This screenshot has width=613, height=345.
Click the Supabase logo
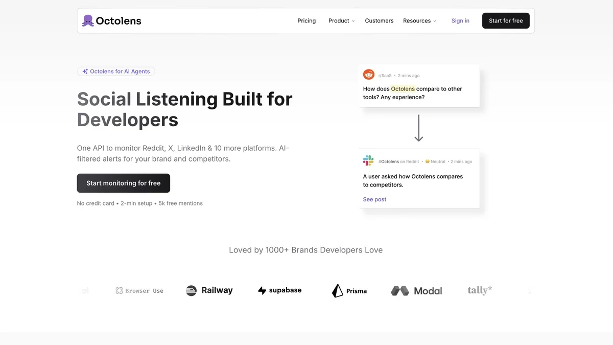pyautogui.click(x=279, y=290)
